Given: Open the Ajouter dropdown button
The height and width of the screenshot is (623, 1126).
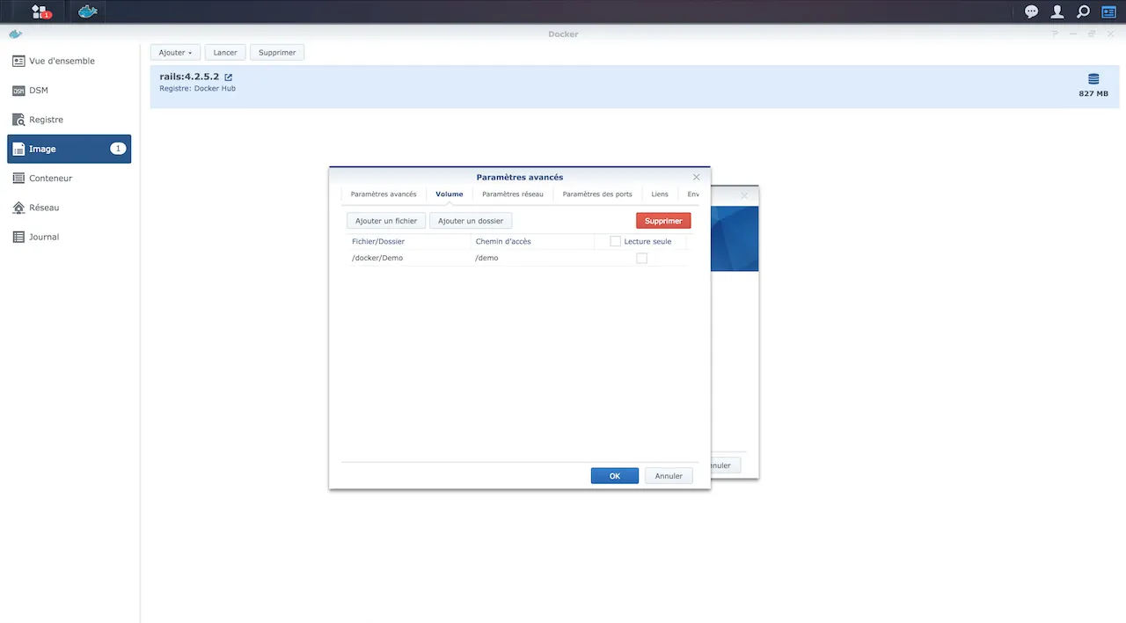Looking at the screenshot, I should pos(176,53).
